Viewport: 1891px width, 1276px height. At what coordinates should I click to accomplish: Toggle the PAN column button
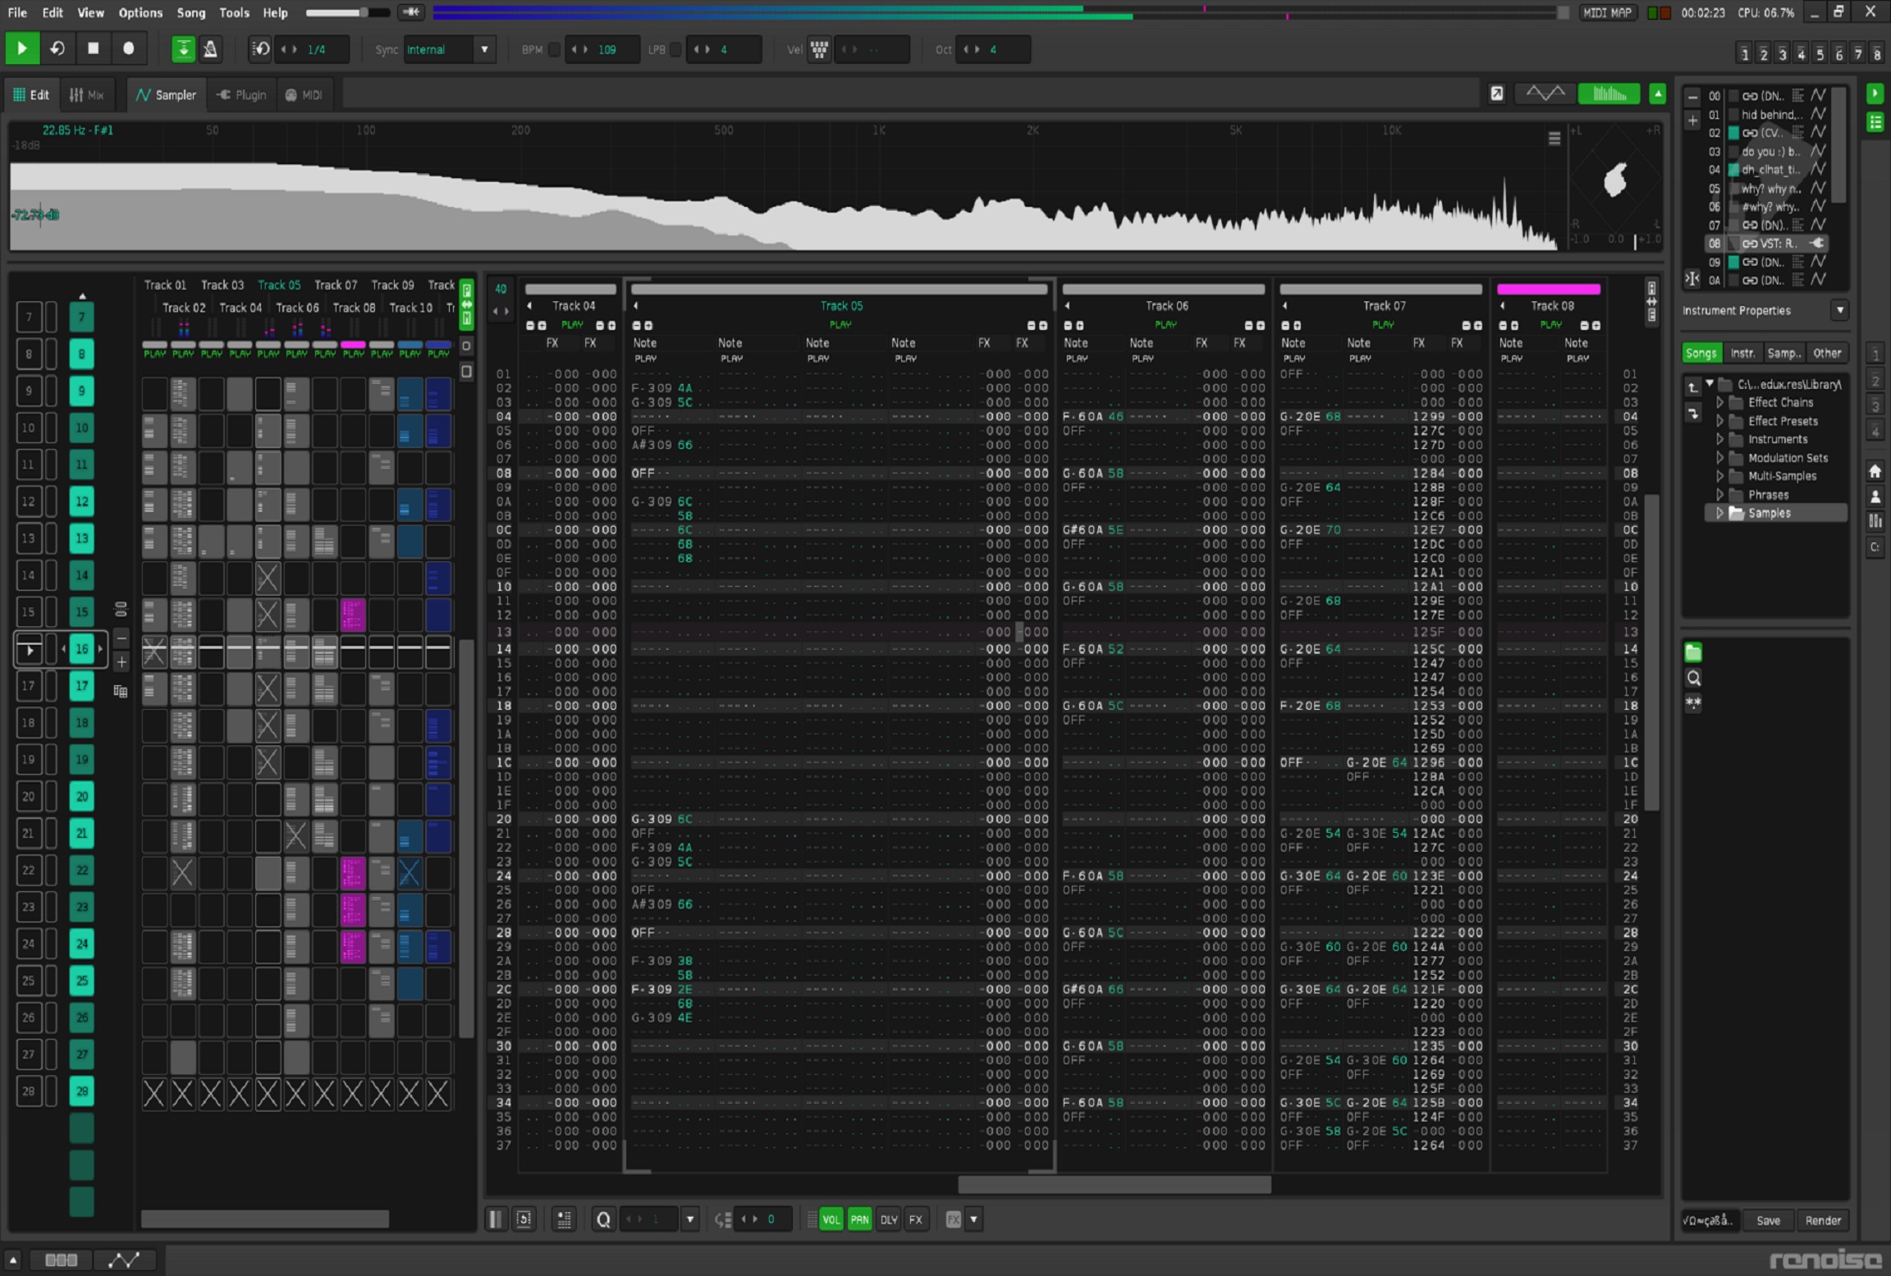859,1219
